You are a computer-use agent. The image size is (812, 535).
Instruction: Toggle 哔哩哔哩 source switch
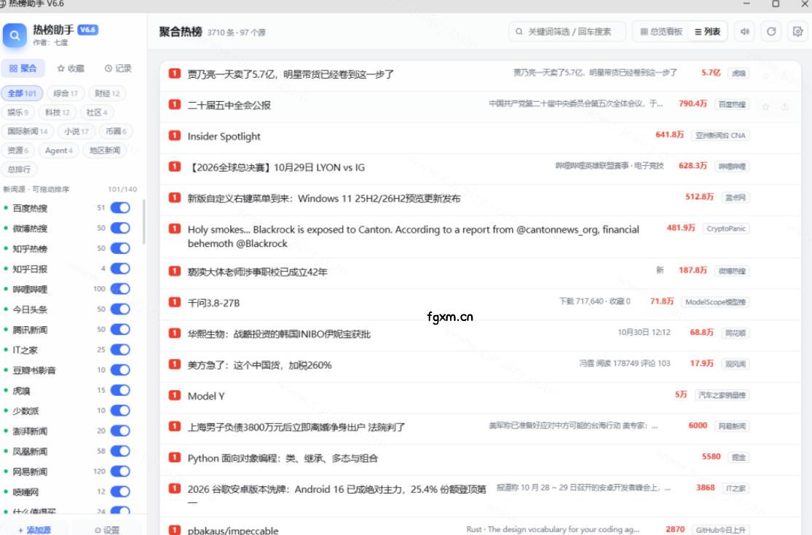click(x=120, y=289)
